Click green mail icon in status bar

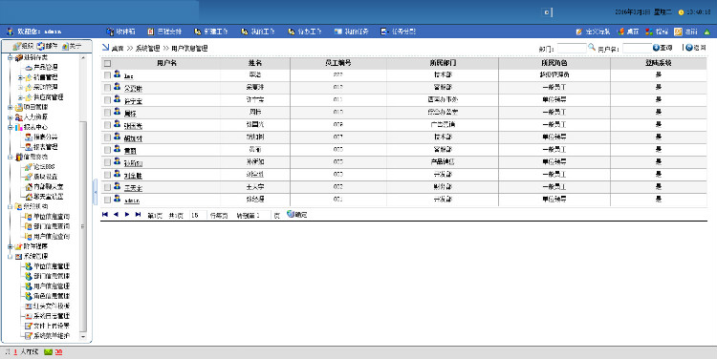tap(48, 352)
